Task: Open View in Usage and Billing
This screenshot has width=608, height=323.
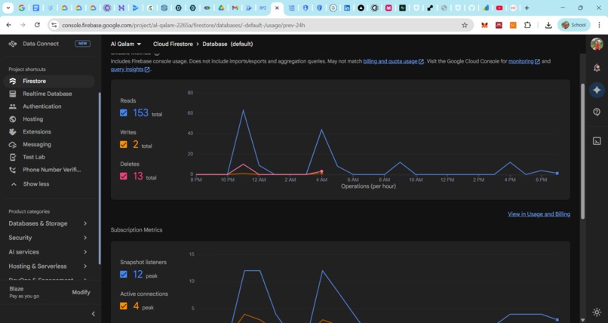Action: coord(539,214)
